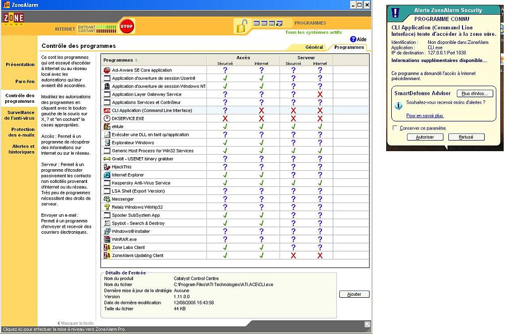Click the CLI Application ATI icon
The image size is (517, 334).
point(107,110)
